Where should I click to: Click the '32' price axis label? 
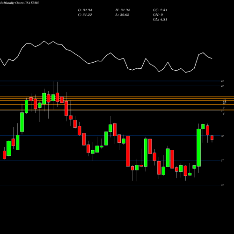[x=222, y=136]
